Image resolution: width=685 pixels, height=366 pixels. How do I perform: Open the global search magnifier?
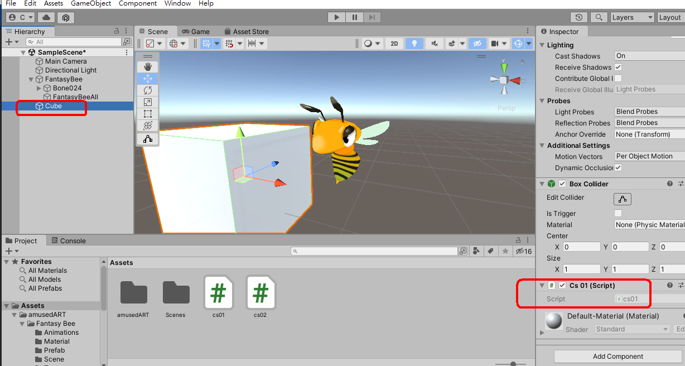[x=599, y=17]
